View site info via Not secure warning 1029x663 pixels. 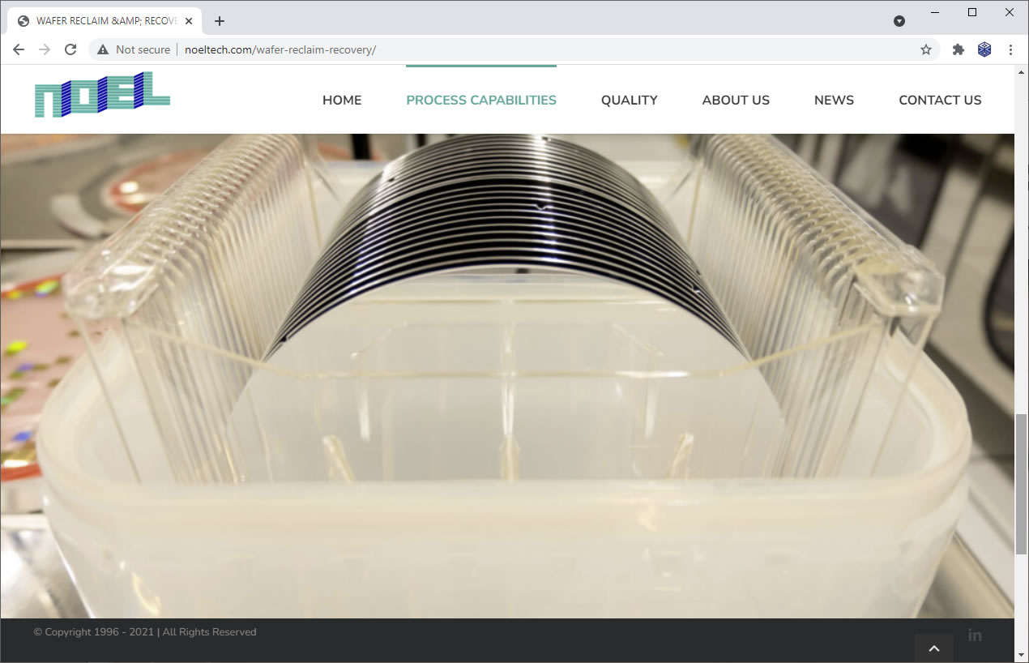(134, 49)
